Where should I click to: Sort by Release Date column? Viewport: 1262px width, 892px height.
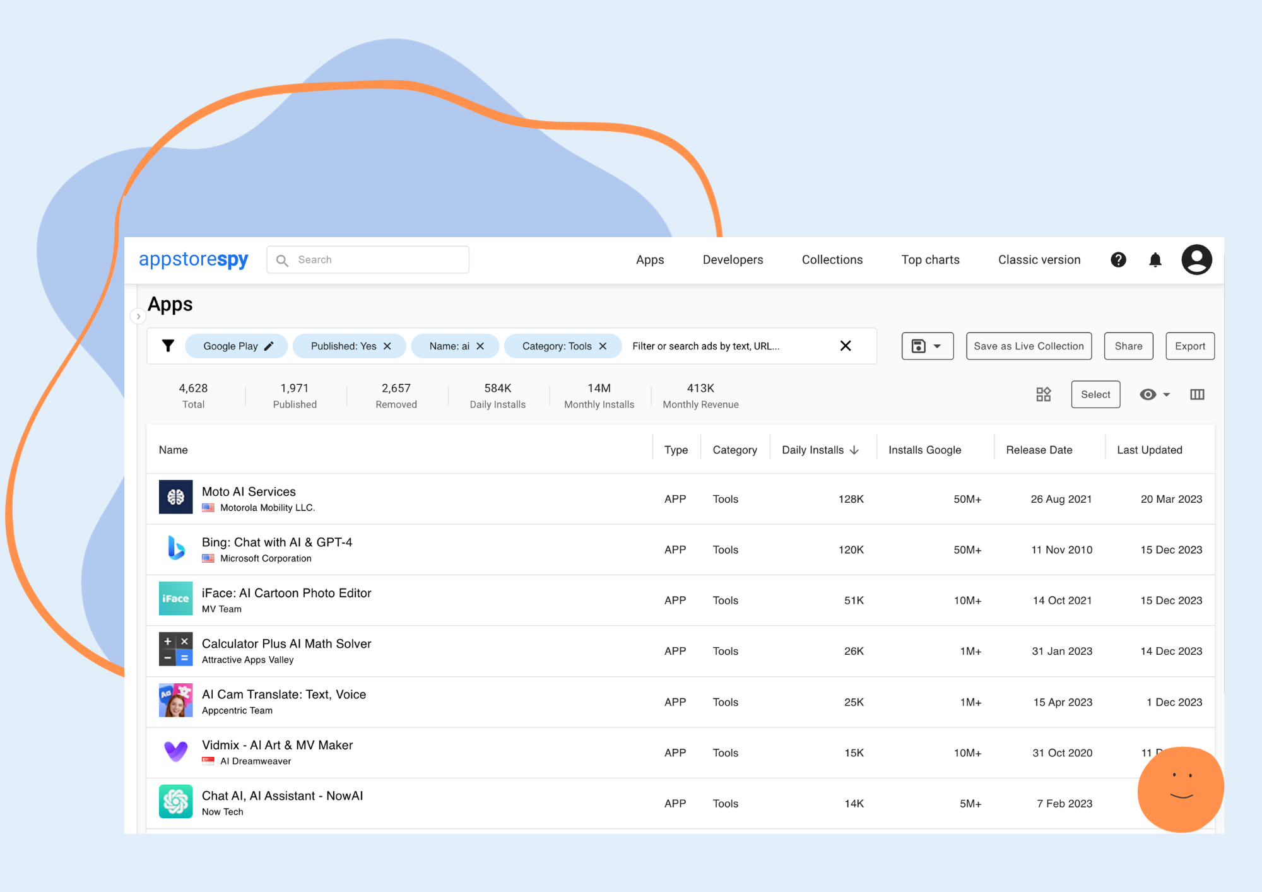tap(1039, 450)
